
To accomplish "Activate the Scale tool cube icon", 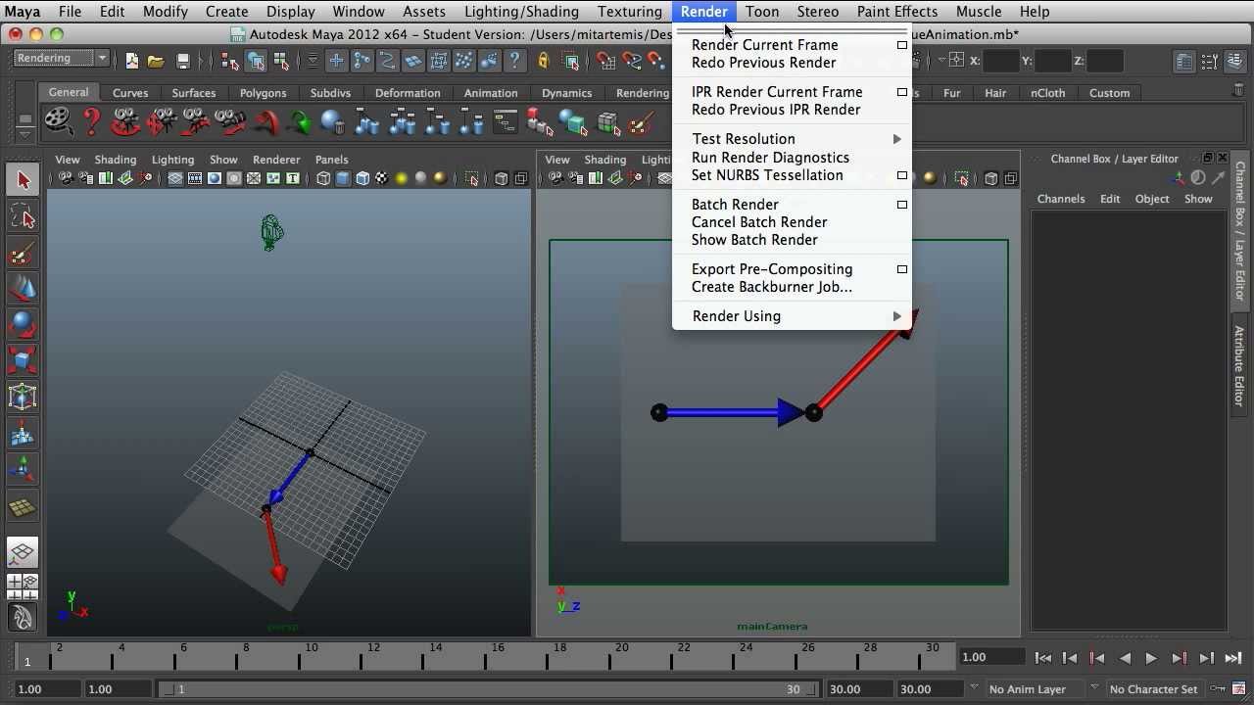I will (24, 361).
